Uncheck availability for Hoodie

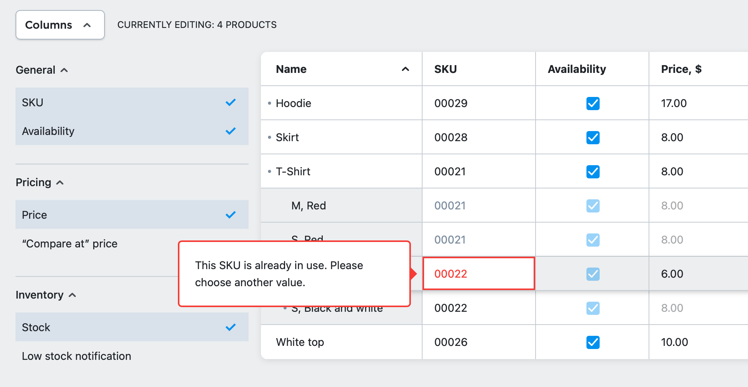click(x=592, y=103)
